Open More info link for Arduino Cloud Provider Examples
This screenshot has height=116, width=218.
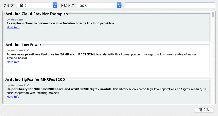pyautogui.click(x=13, y=27)
